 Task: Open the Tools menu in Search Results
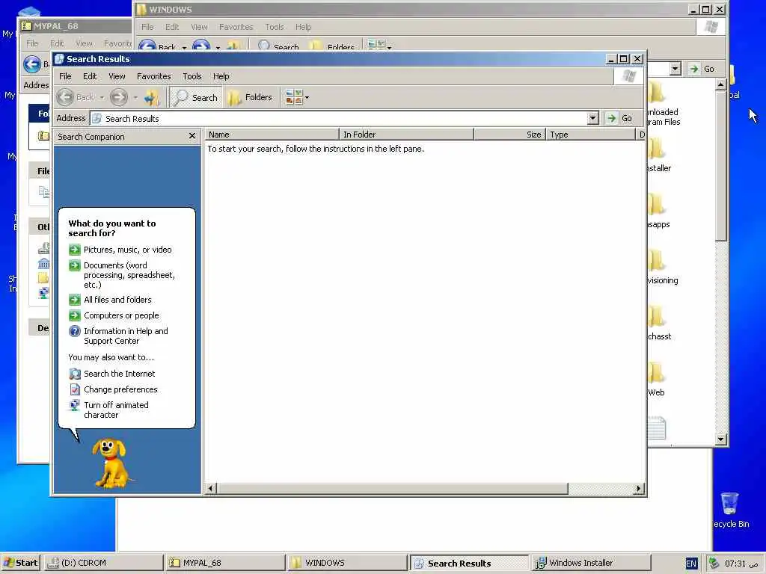(x=192, y=76)
